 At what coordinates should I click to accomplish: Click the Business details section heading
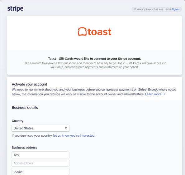25,108
